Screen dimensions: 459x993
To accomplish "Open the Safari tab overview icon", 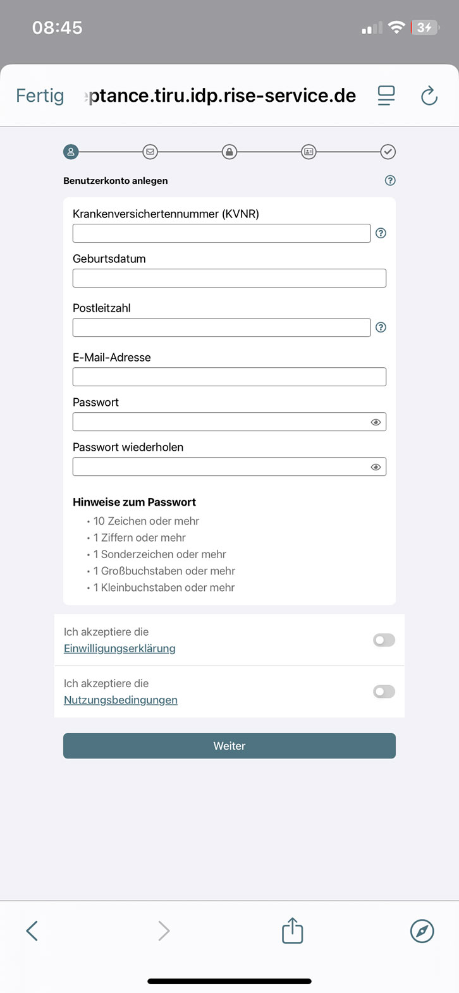I will (x=386, y=95).
